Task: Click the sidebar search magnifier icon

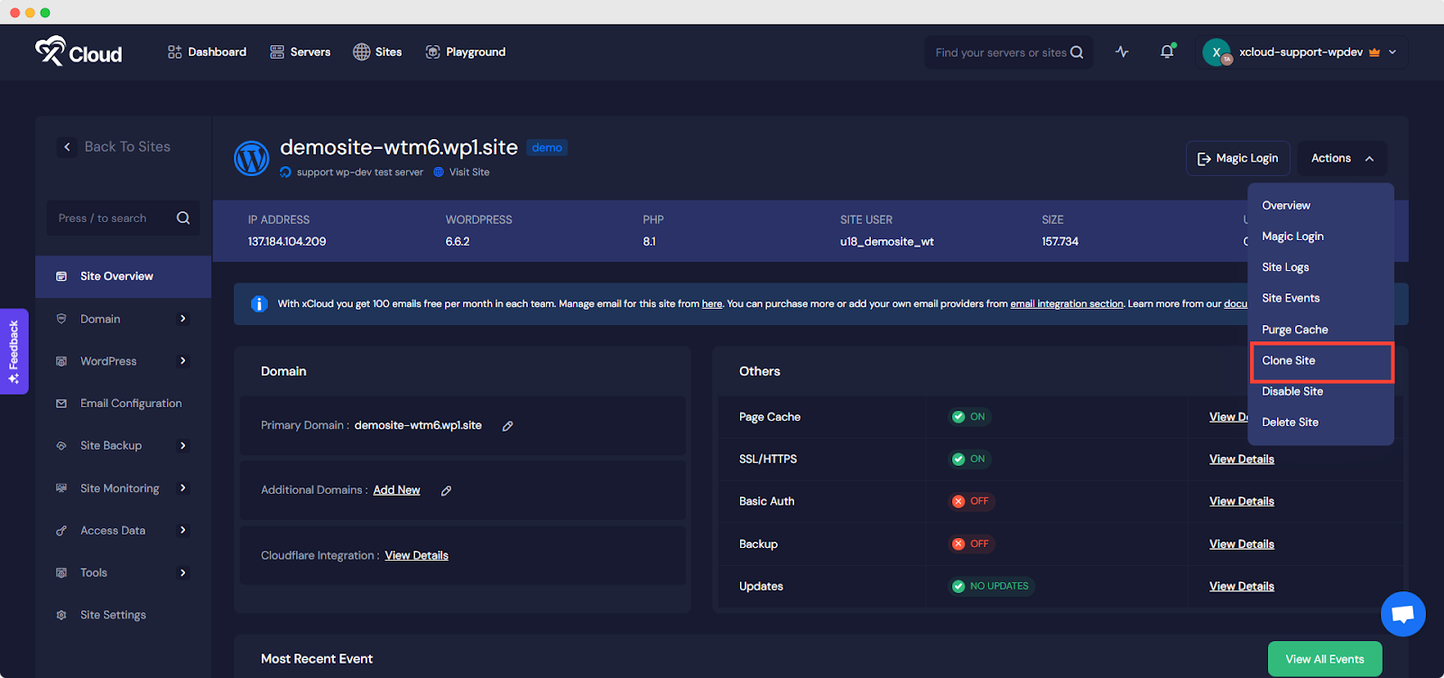Action: click(183, 218)
